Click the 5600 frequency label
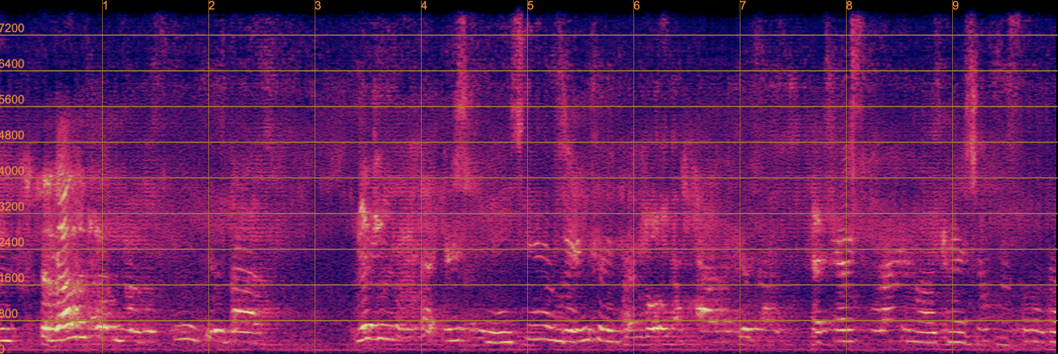The width and height of the screenshot is (1058, 354). point(12,100)
